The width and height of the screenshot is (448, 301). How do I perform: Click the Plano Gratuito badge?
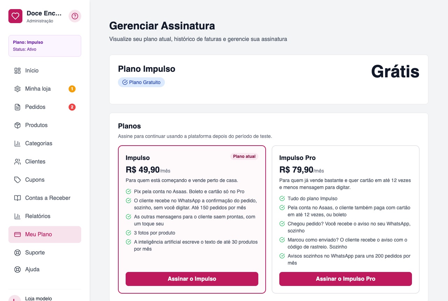pyautogui.click(x=141, y=82)
